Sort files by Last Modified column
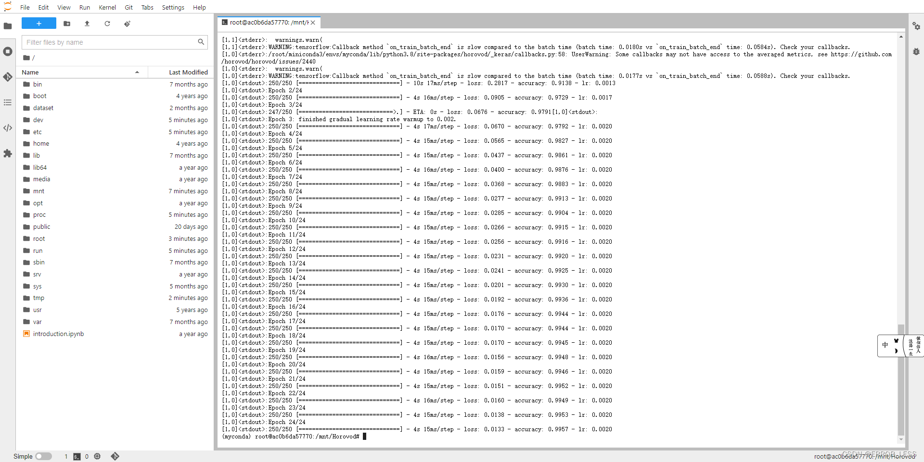The width and height of the screenshot is (924, 462). (x=182, y=72)
